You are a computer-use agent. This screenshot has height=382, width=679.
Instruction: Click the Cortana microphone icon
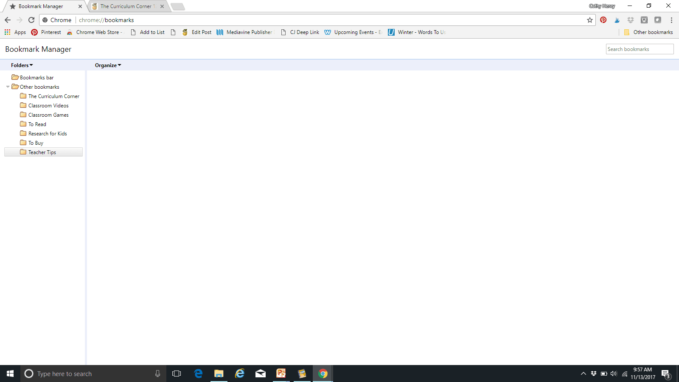[157, 374]
